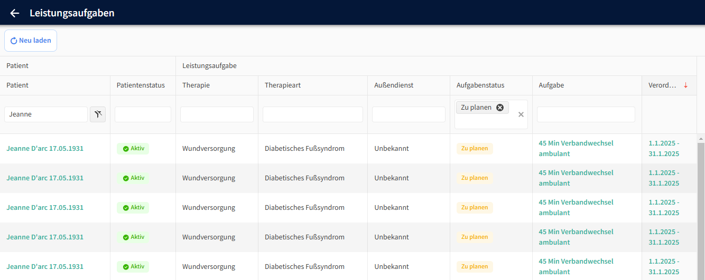Focus the Patient filter field containing Jeanne

(x=46, y=114)
